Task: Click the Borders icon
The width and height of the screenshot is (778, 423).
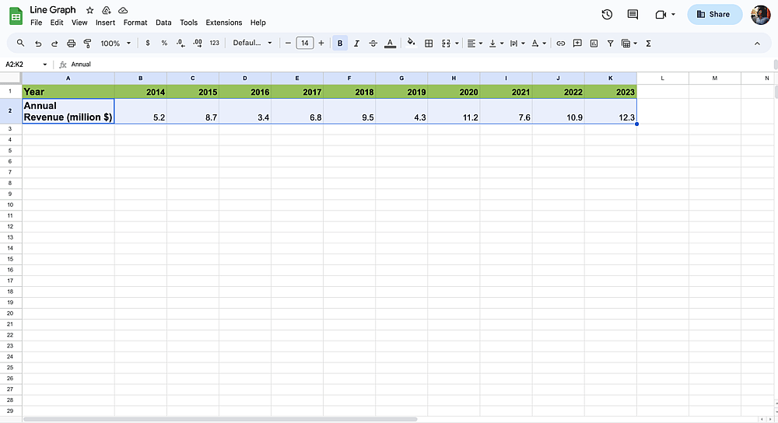Action: [x=429, y=44]
